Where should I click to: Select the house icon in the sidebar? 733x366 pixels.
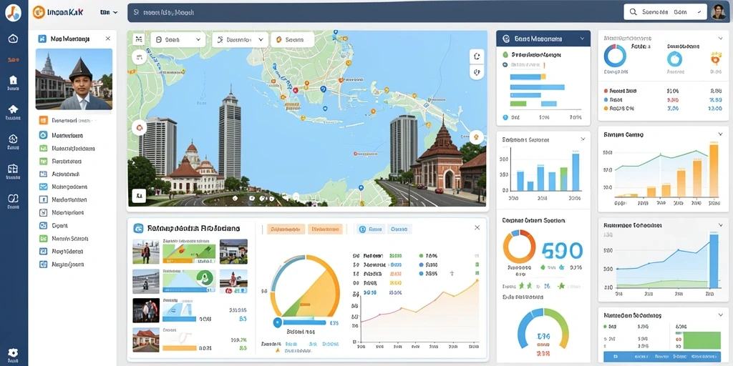coord(13,80)
